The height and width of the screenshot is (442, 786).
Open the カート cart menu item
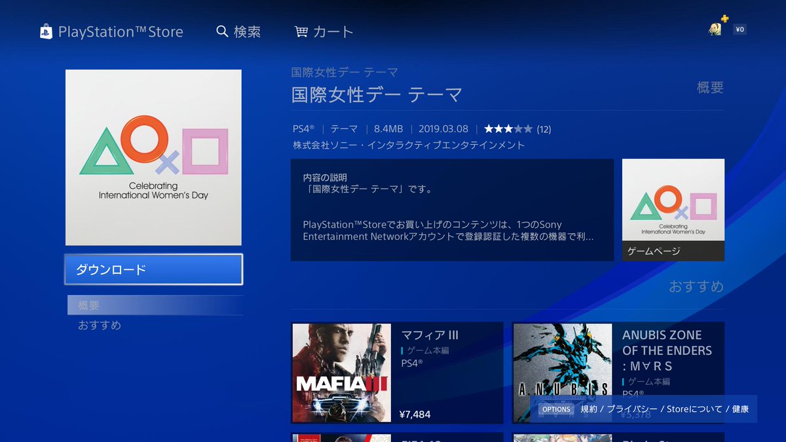pyautogui.click(x=333, y=31)
